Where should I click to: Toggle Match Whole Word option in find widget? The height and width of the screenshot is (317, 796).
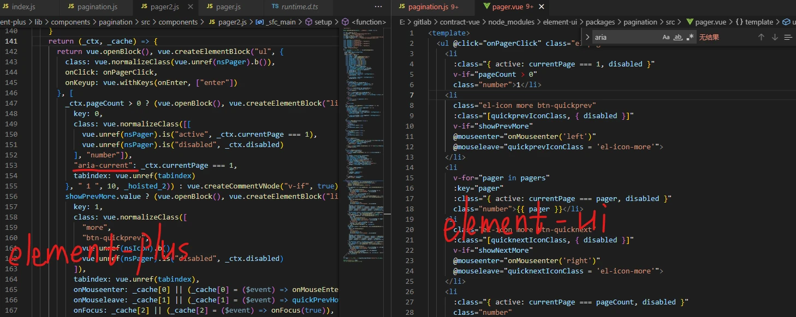coord(678,37)
